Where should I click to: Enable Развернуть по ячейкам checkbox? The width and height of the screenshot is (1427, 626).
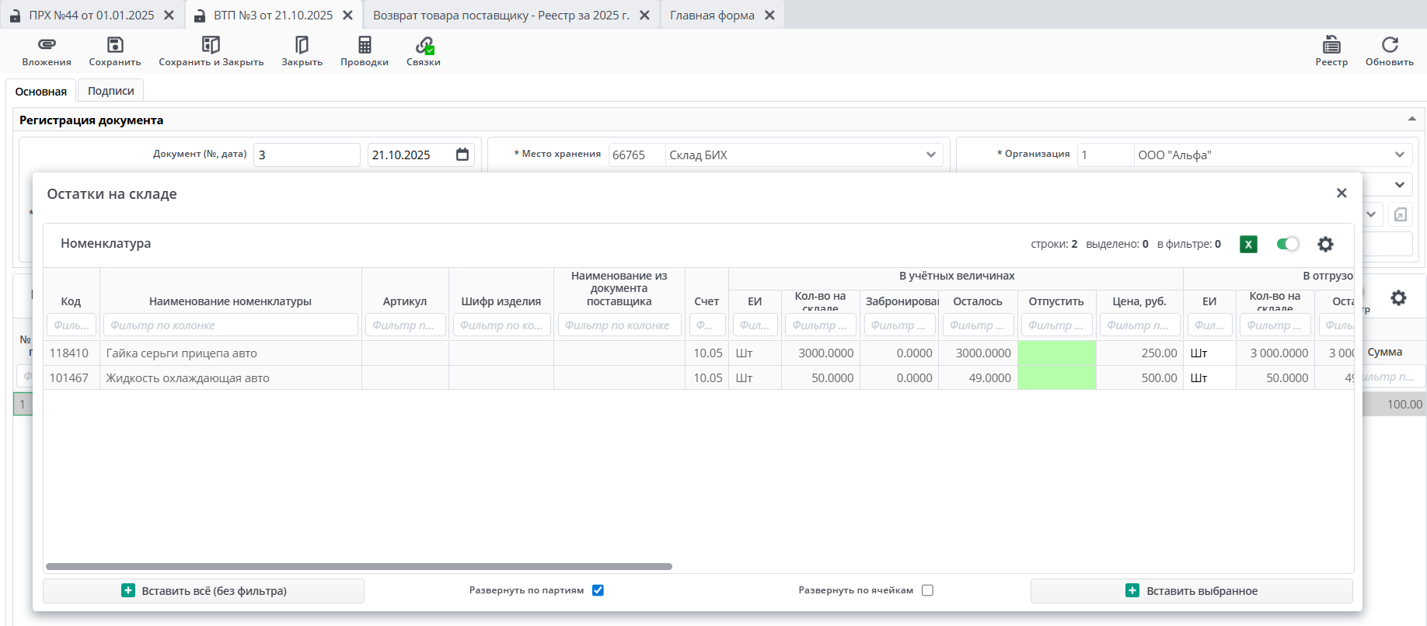[927, 590]
